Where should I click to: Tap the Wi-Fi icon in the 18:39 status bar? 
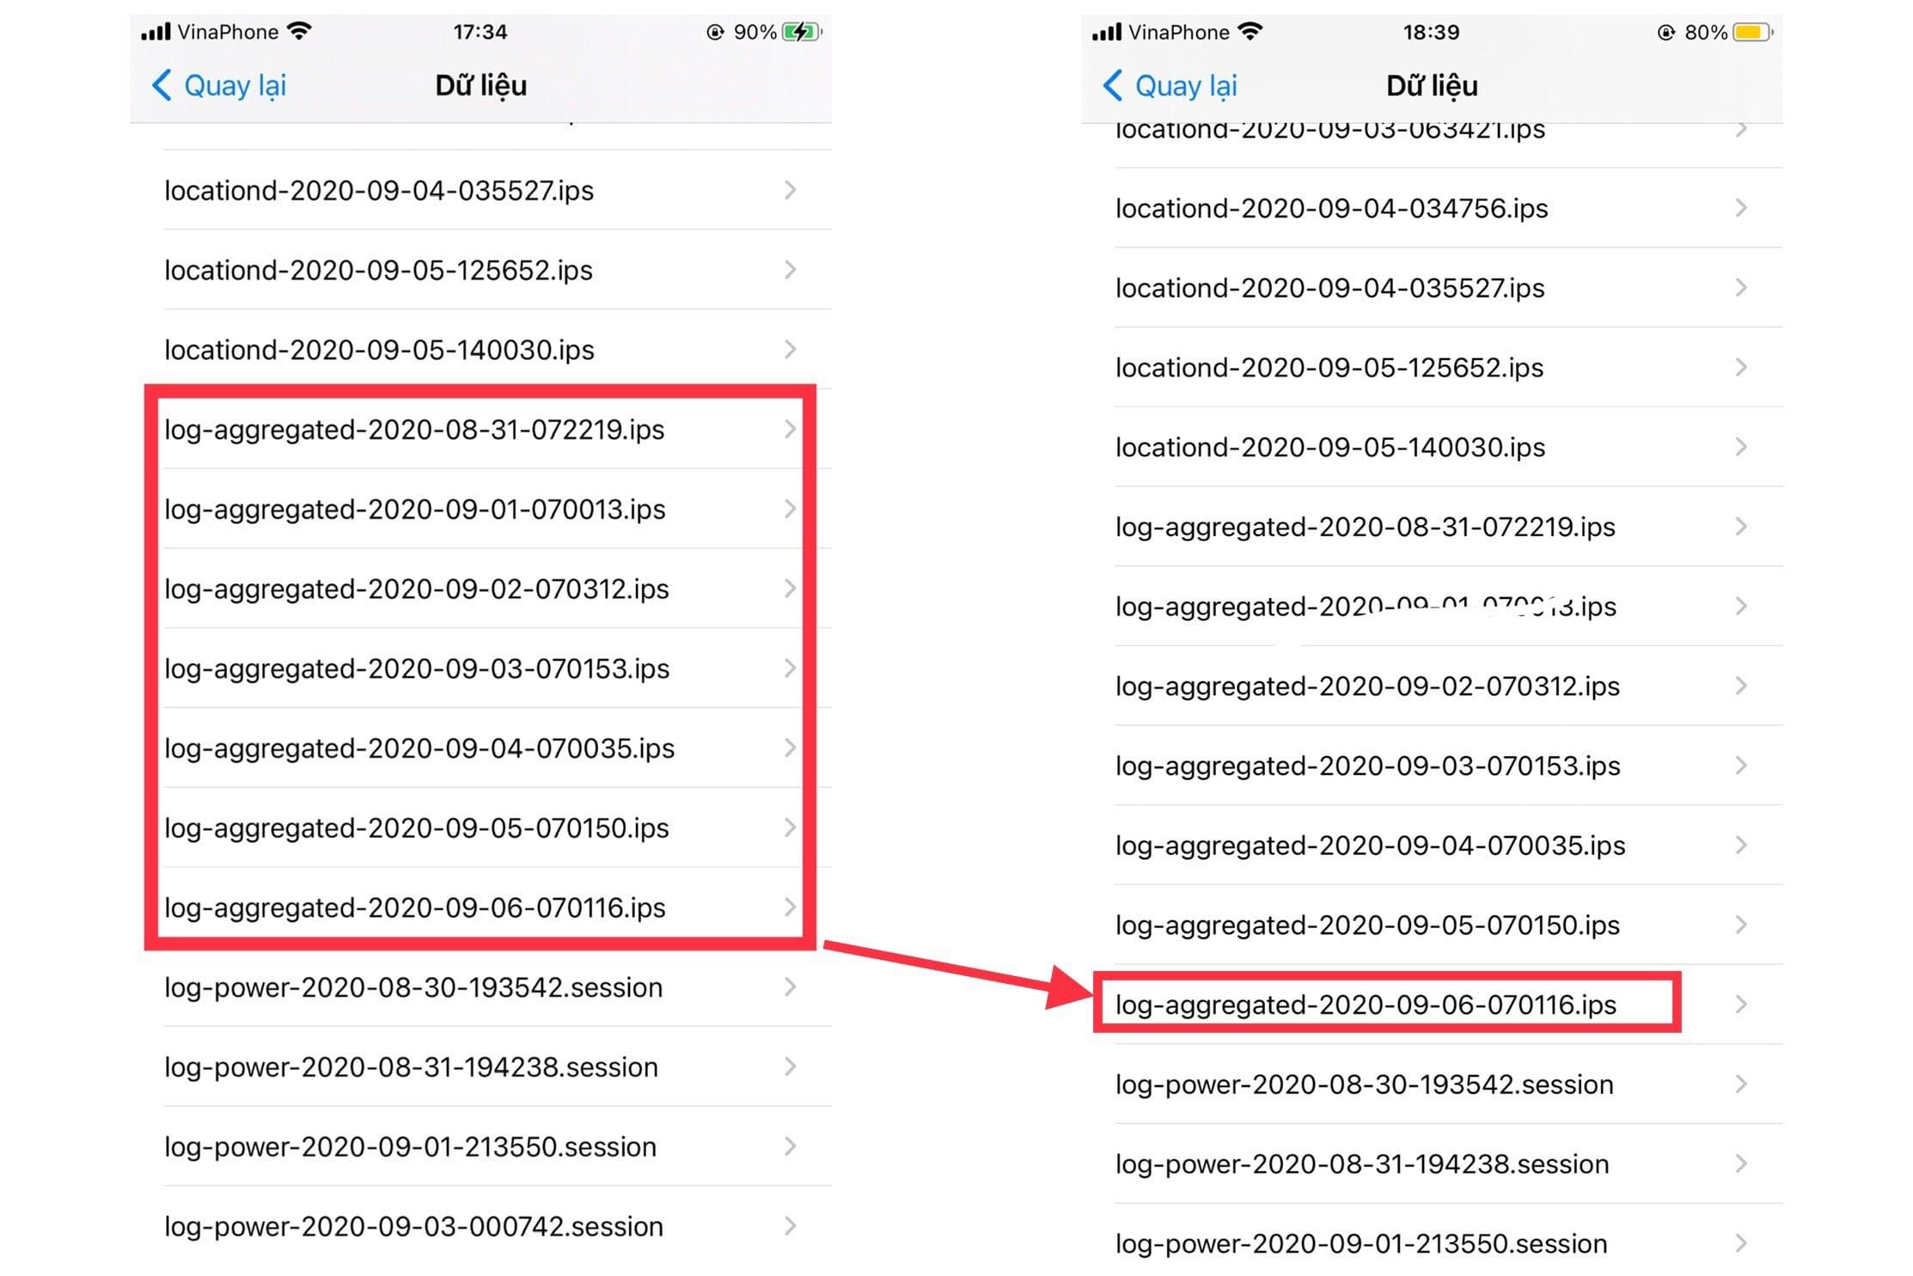pyautogui.click(x=1250, y=32)
